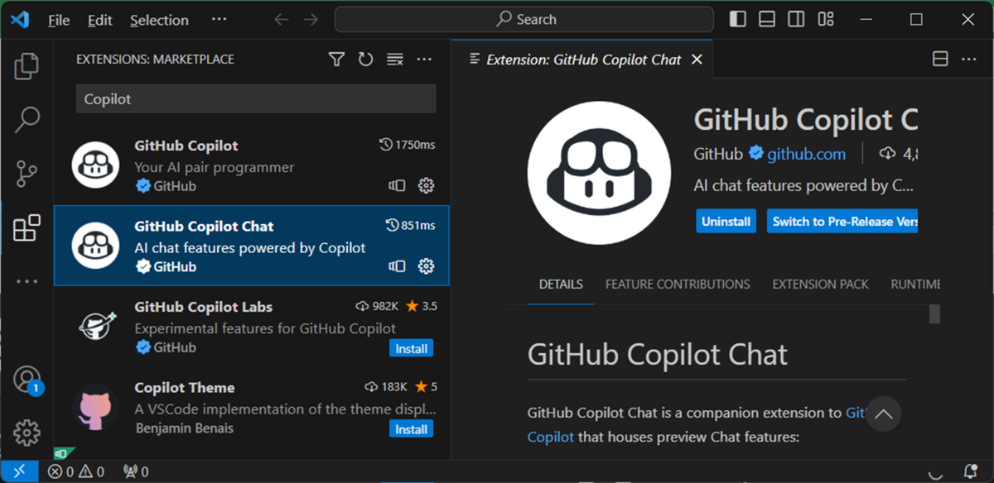Image resolution: width=994 pixels, height=483 pixels.
Task: Open Extensions panel more actions menu
Action: [424, 59]
